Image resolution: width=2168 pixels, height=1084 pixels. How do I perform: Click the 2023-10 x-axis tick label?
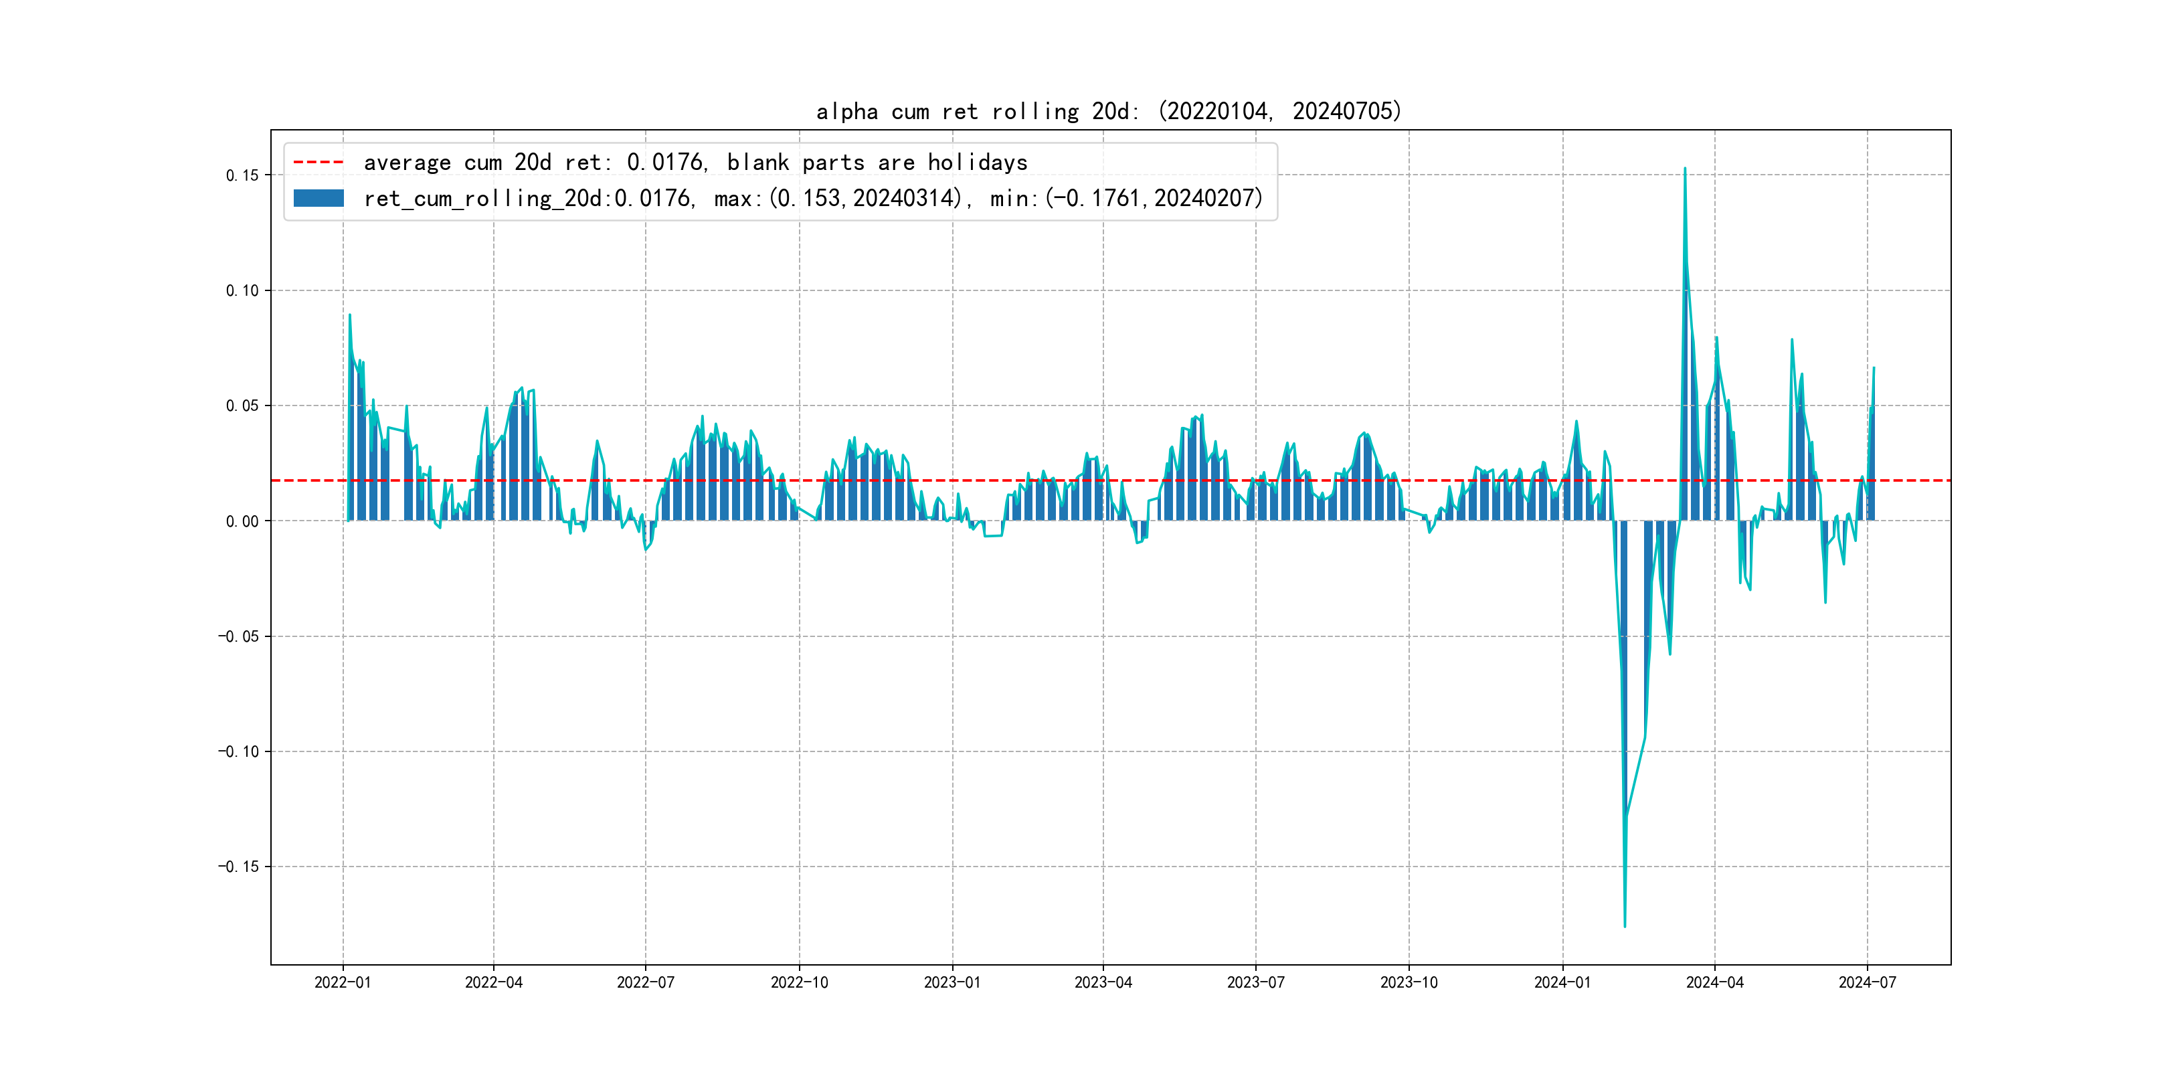1409,982
